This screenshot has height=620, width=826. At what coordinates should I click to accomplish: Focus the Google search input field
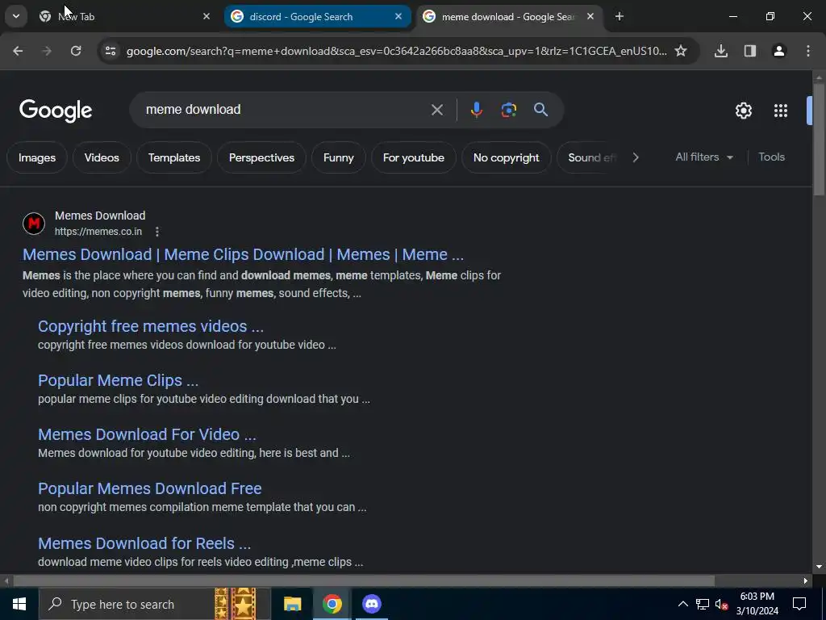(285, 110)
